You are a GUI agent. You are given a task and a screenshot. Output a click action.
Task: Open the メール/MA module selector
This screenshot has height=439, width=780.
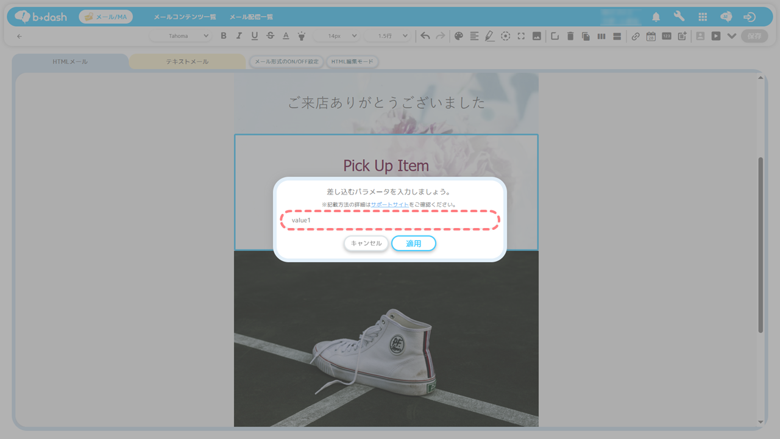coord(106,16)
